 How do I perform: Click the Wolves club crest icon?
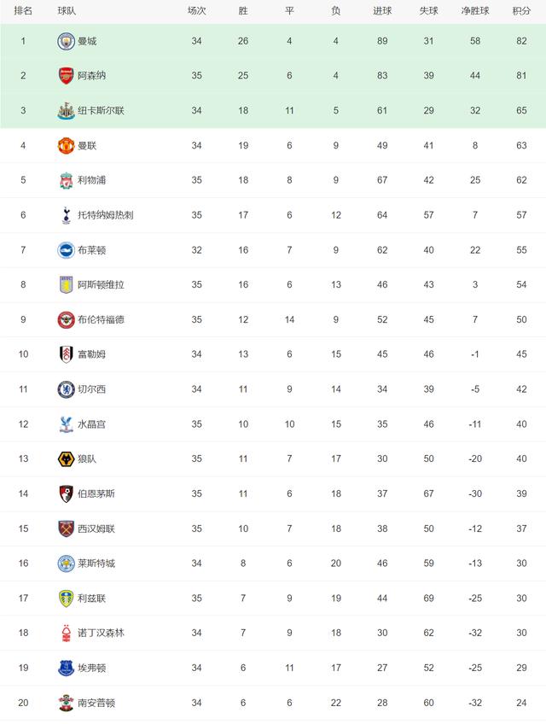pyautogui.click(x=66, y=458)
